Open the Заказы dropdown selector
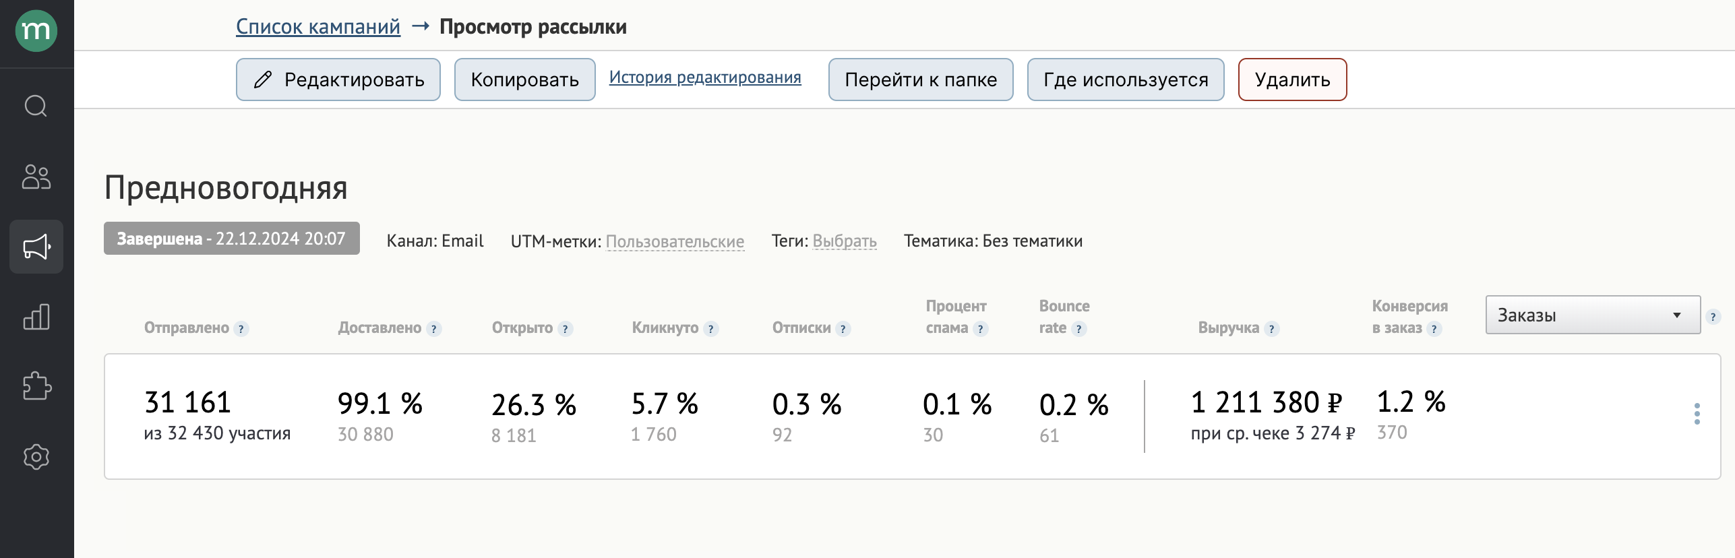 1593,315
